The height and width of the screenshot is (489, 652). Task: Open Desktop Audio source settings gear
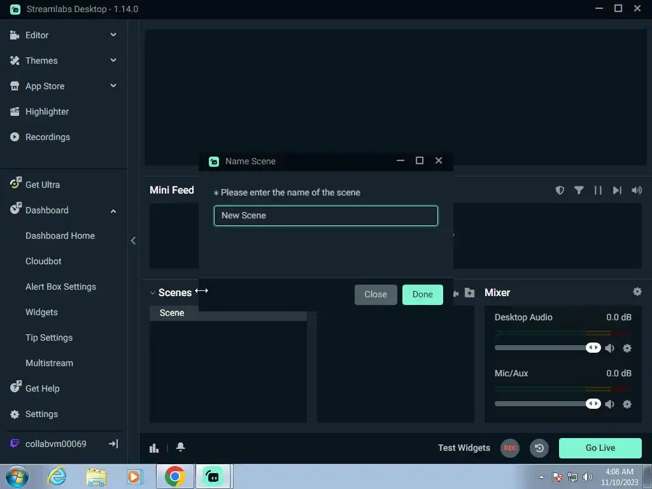pos(627,348)
